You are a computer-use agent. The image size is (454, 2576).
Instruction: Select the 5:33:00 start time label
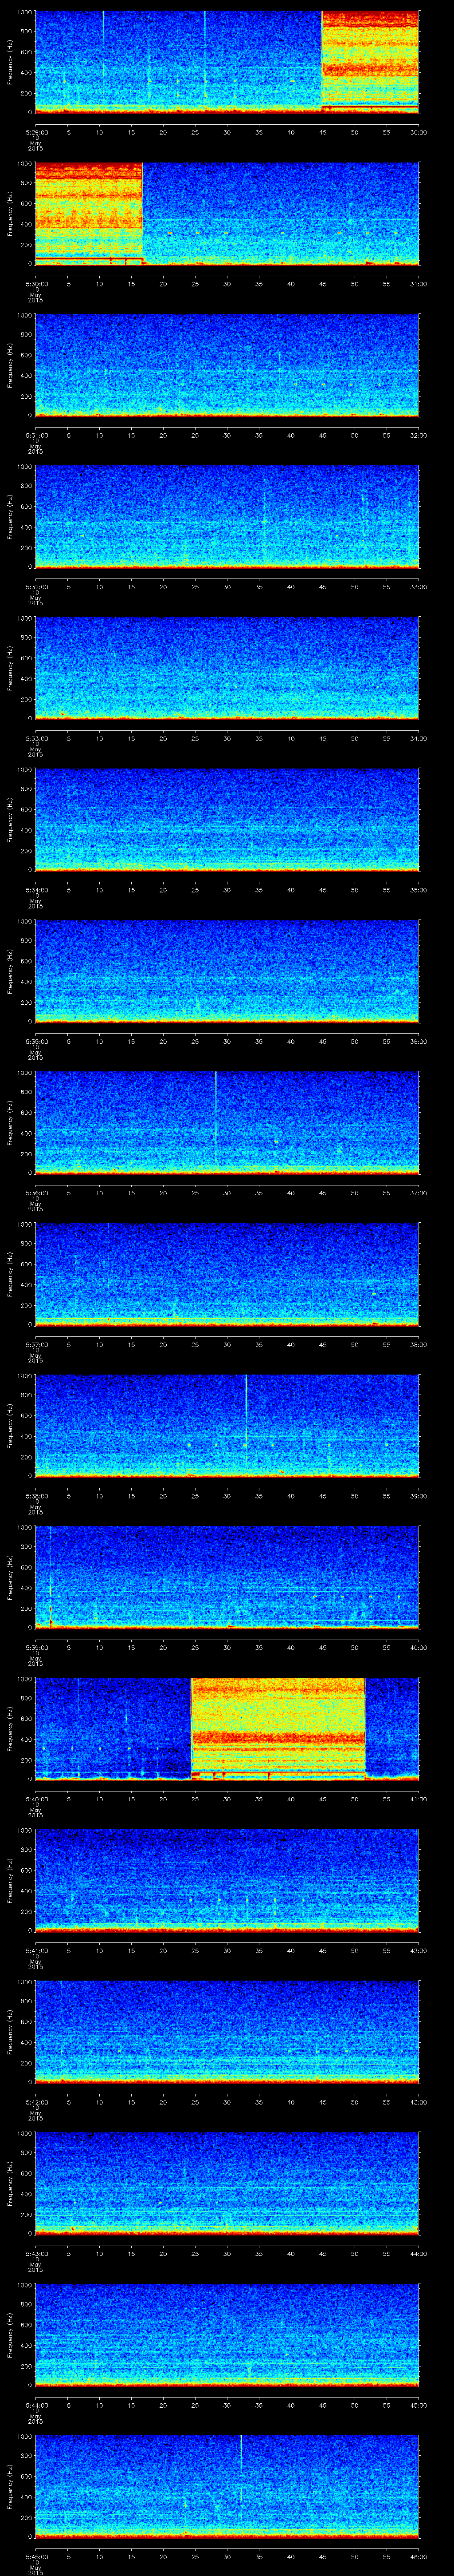tap(36, 738)
